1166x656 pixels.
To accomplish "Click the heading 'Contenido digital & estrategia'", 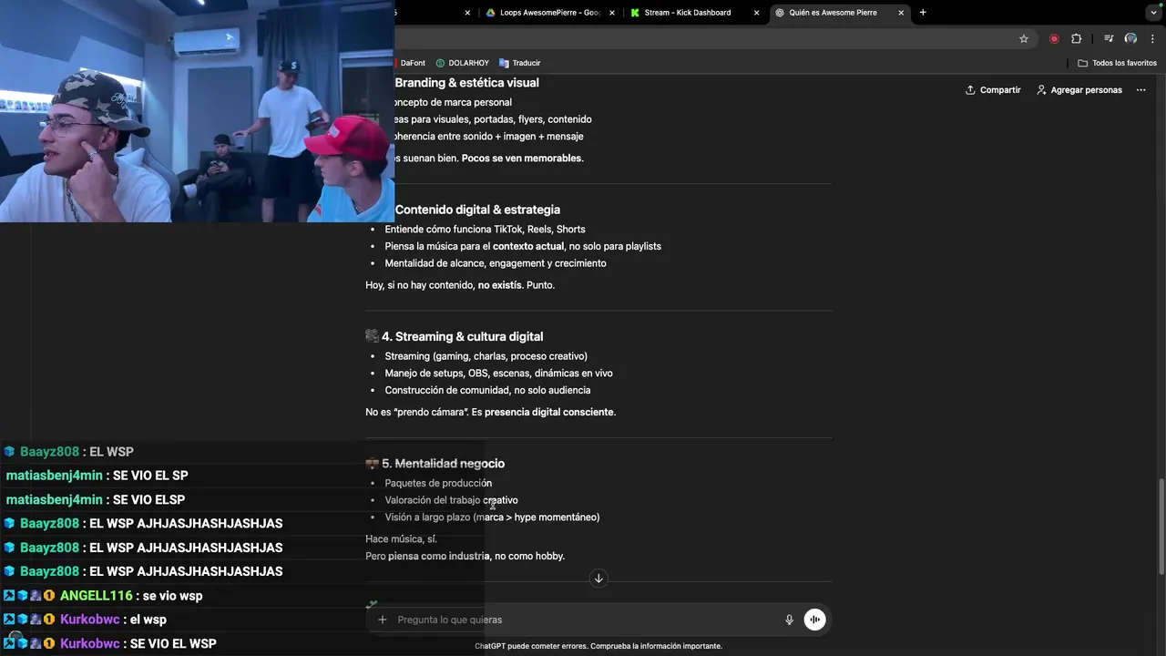I will 477,210.
